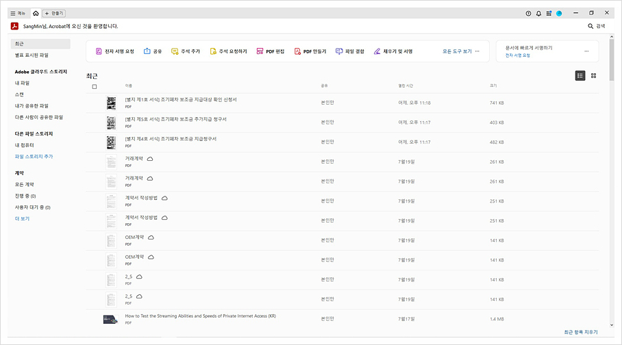The width and height of the screenshot is (622, 345).
Task: Switch to grid thumbnail view
Action: click(x=594, y=76)
